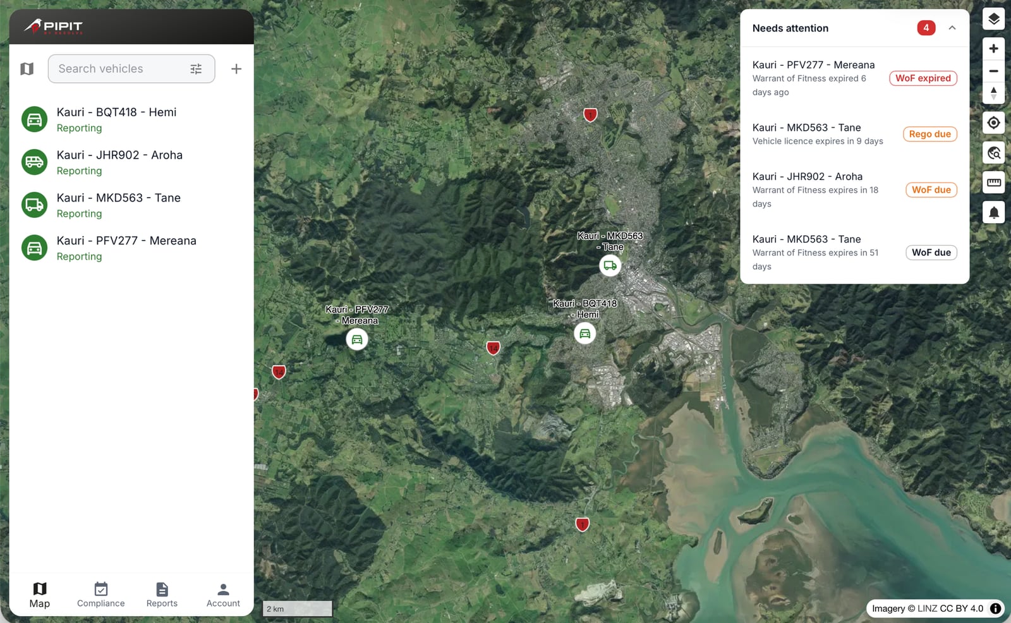This screenshot has width=1011, height=623.
Task: Open the Account tab
Action: pyautogui.click(x=223, y=595)
